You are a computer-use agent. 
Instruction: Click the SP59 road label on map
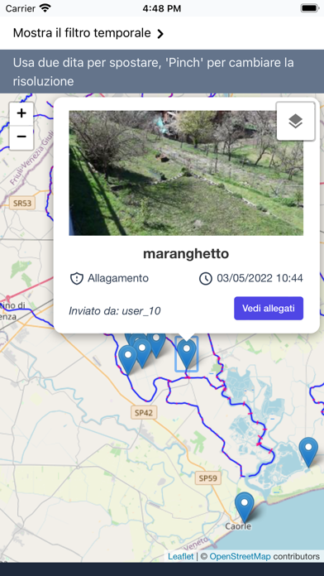(x=208, y=478)
